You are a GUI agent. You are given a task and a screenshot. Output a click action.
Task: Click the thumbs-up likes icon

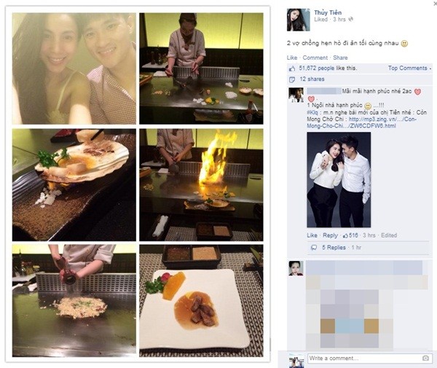point(292,68)
